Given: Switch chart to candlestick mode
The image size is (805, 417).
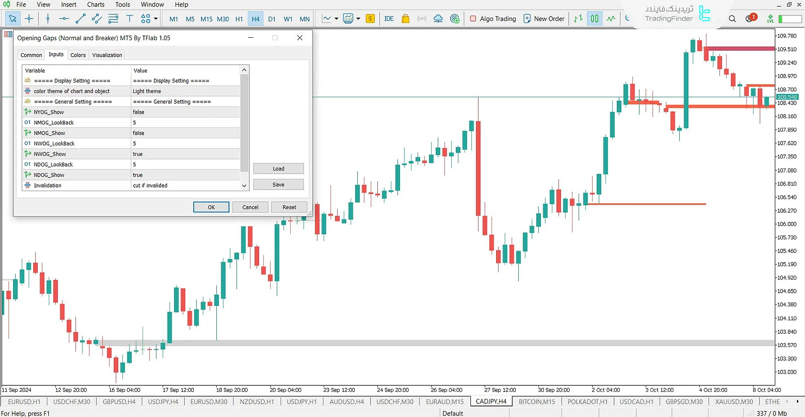Looking at the screenshot, I should click(x=595, y=19).
